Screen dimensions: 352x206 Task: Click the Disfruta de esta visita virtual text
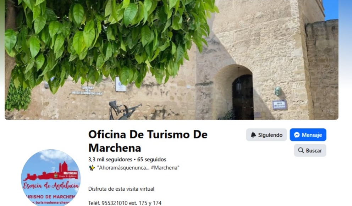(121, 189)
